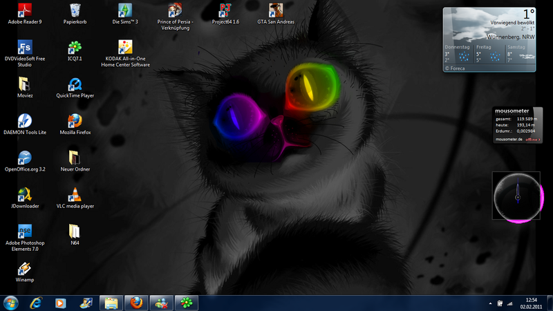Click the Erdumr. value 0,002984
This screenshot has height=311, width=553.
click(526, 131)
